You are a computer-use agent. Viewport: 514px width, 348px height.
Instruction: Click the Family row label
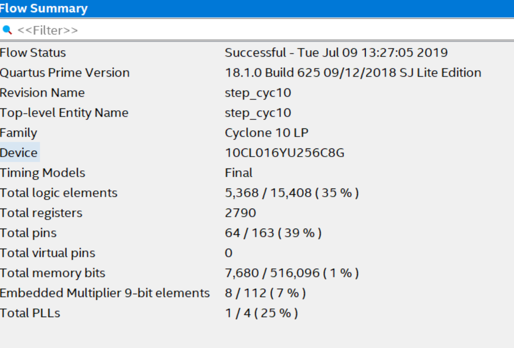point(19,133)
